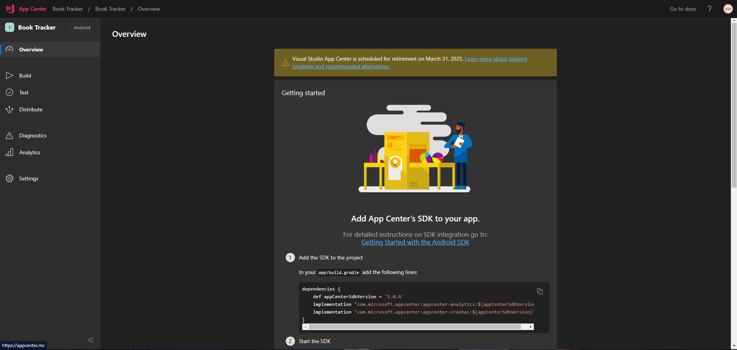
Task: Open the help question mark icon
Action: [709, 9]
